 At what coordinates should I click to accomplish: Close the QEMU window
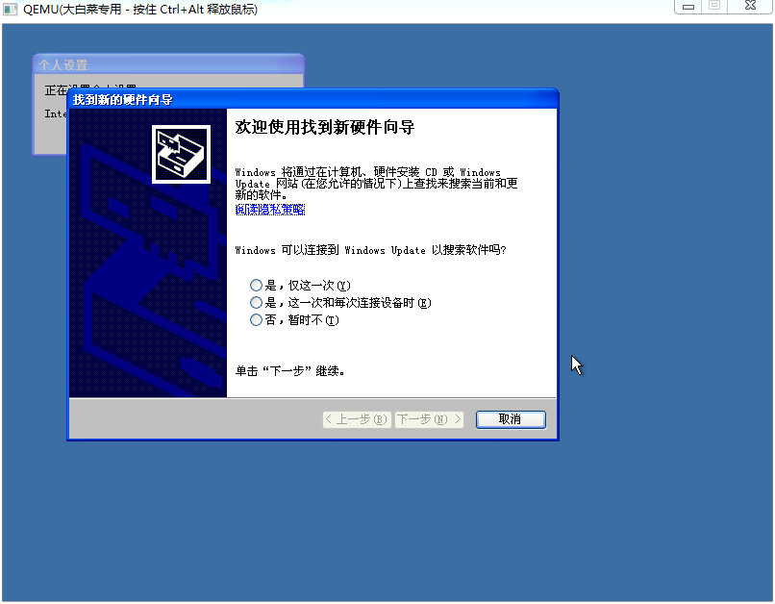749,6
